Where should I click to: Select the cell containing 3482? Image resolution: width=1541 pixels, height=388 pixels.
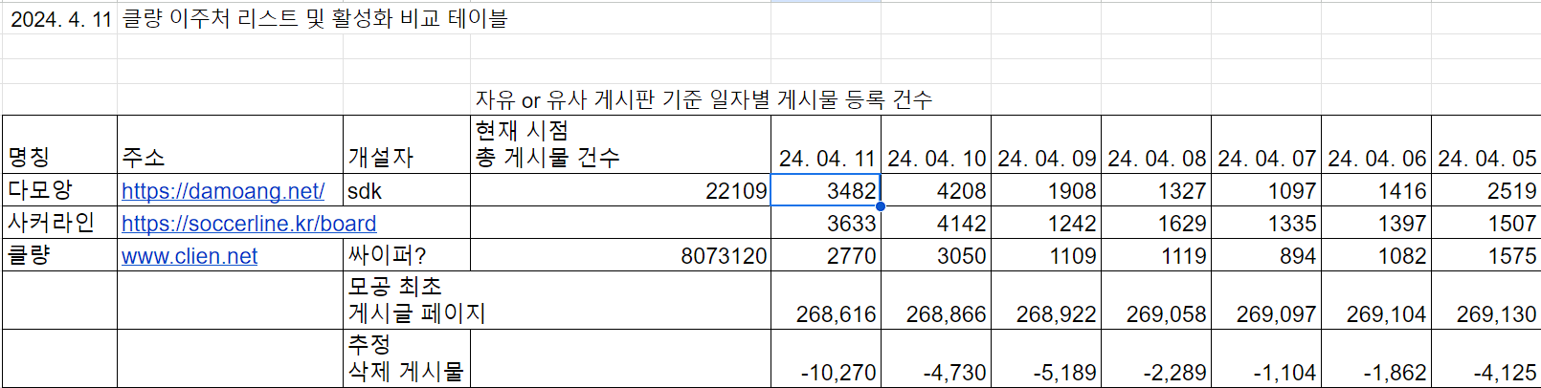pyautogui.click(x=826, y=190)
